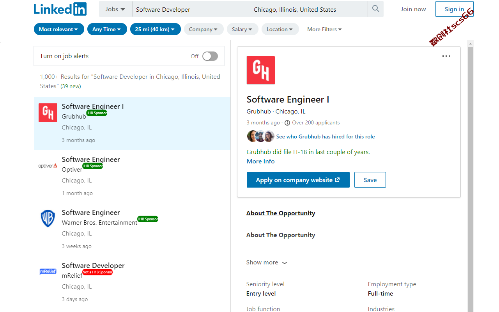Click the Warner Bros. Entertainment company name
The width and height of the screenshot is (499, 312).
coord(99,222)
